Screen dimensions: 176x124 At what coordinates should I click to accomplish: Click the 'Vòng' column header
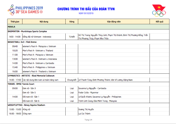pos(72,22)
